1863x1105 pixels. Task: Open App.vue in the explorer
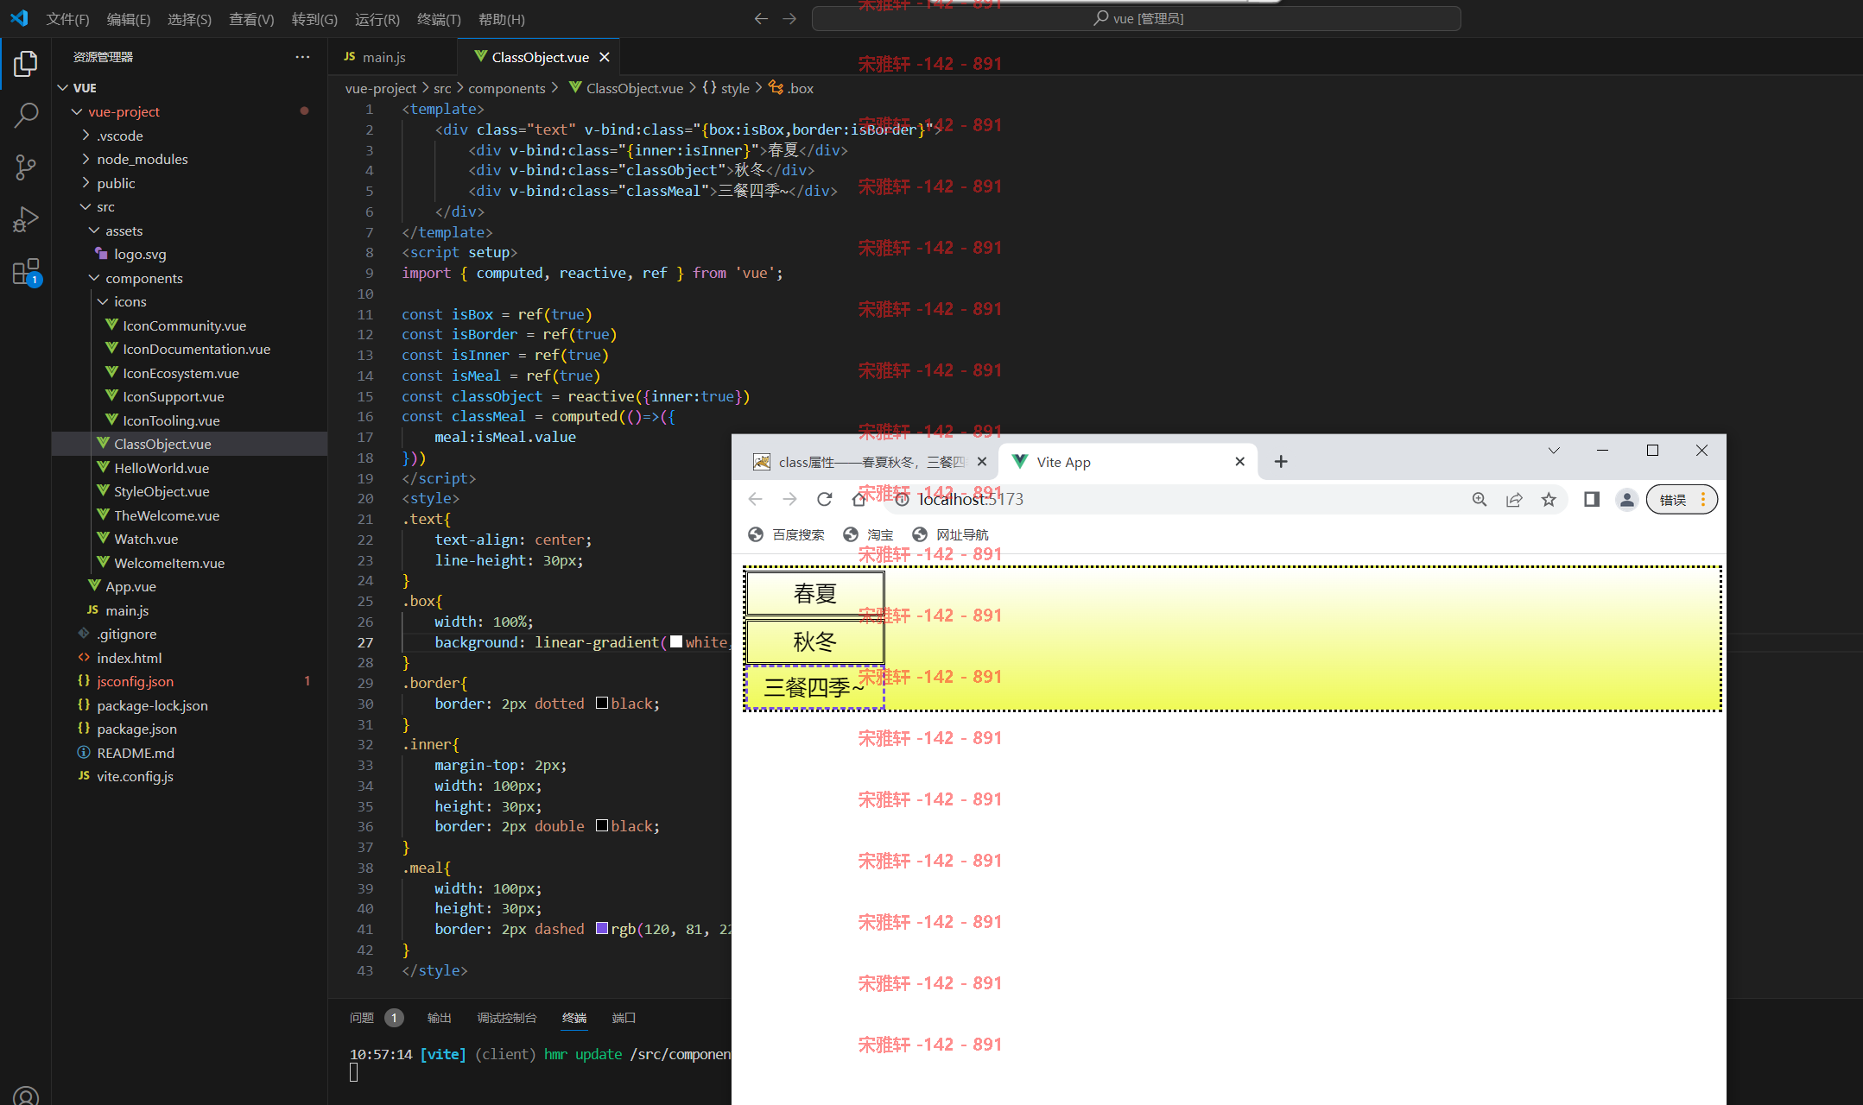(130, 586)
